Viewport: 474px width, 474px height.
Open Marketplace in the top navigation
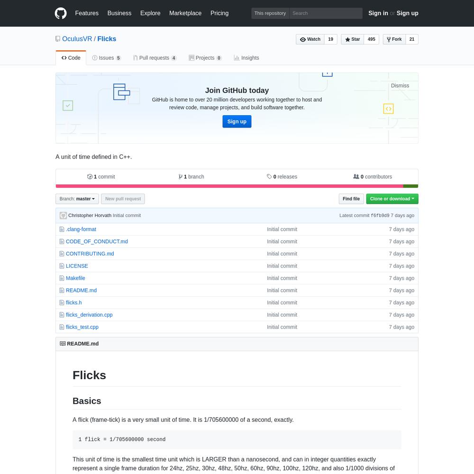click(185, 13)
